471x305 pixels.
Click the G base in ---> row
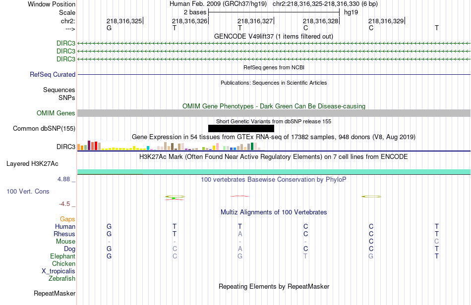coord(109,28)
